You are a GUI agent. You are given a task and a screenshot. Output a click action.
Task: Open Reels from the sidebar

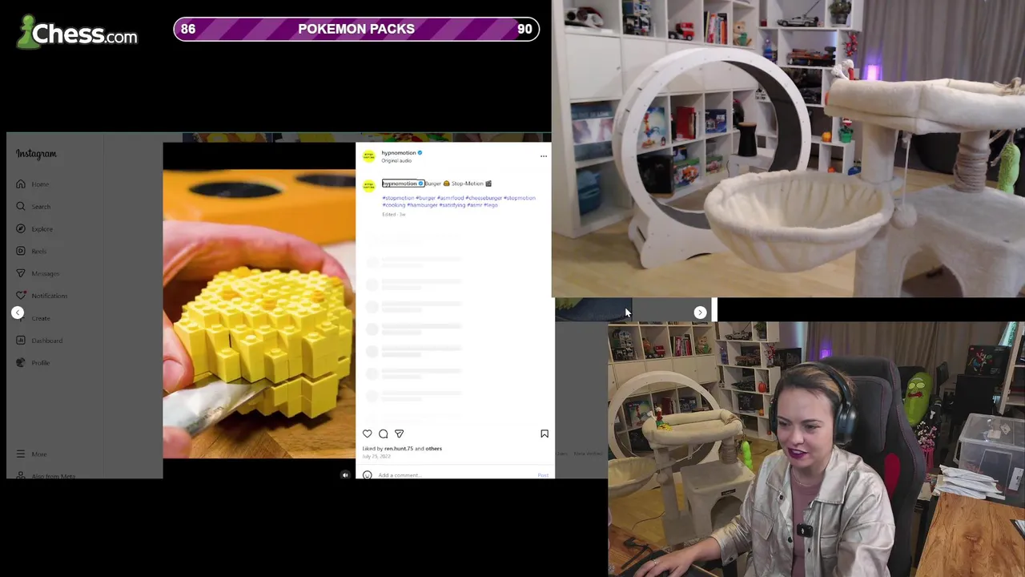coord(31,252)
